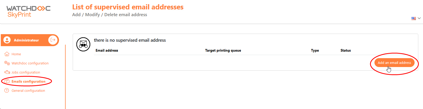423x109 pixels.
Task: Open Watchdoc configuration menu item
Action: [x=30, y=63]
